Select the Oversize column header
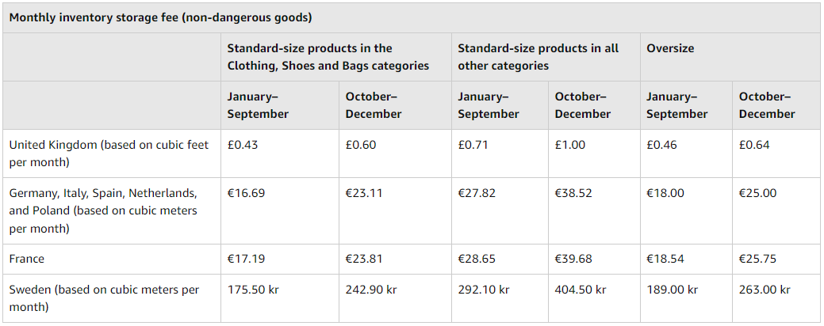 [669, 48]
